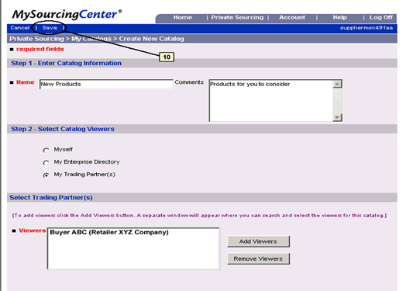Open the Private Sourcing tab
Image resolution: width=403 pixels, height=291 pixels.
[x=237, y=18]
